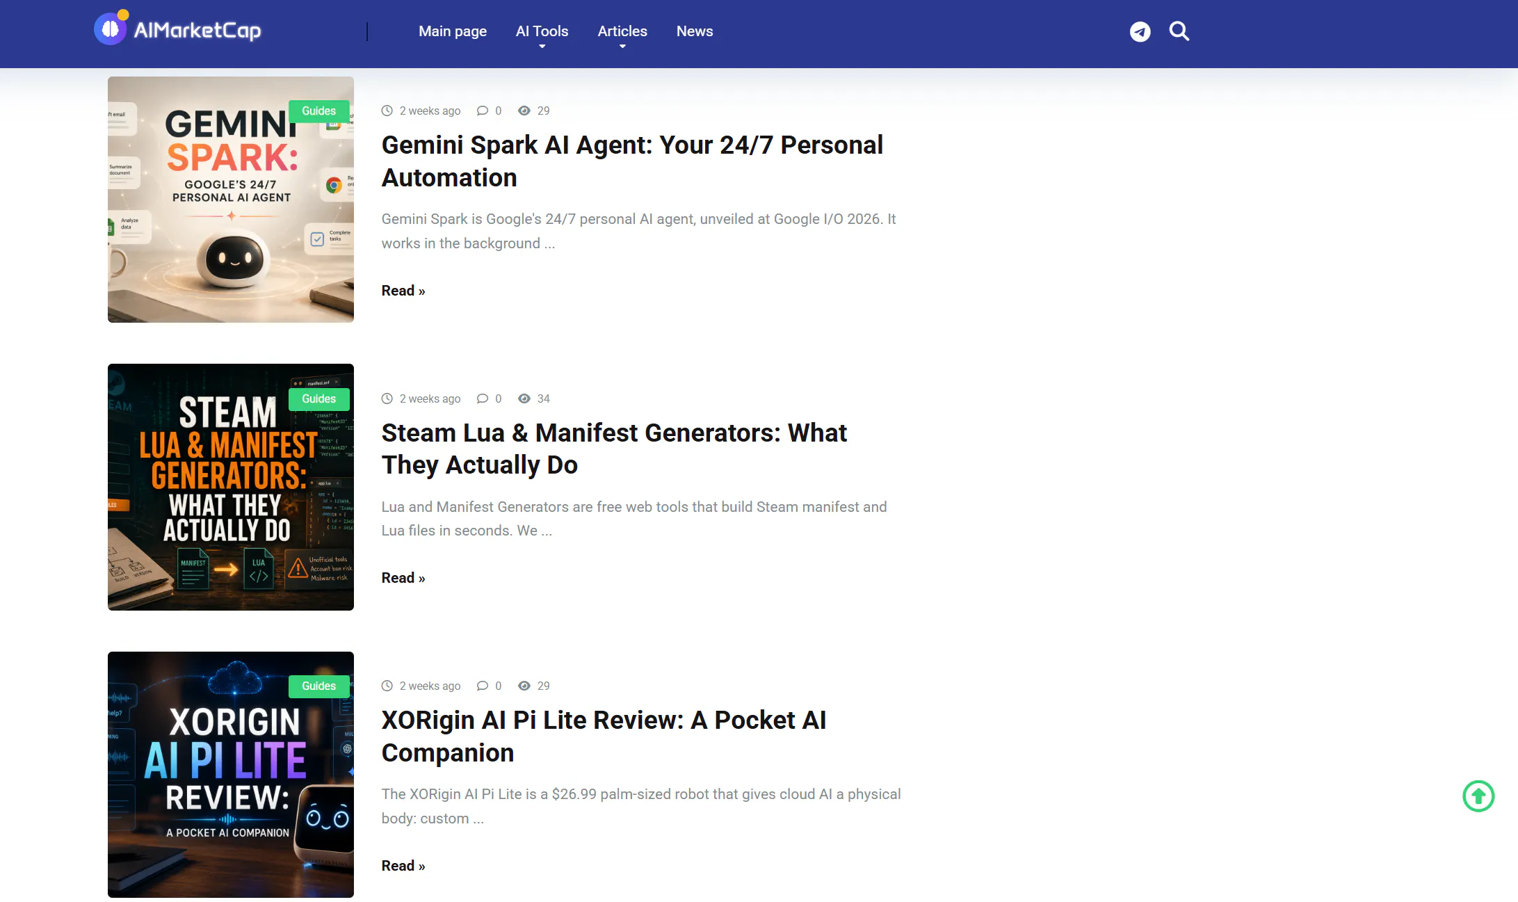
Task: Open the search magnifier icon
Action: pos(1179,31)
